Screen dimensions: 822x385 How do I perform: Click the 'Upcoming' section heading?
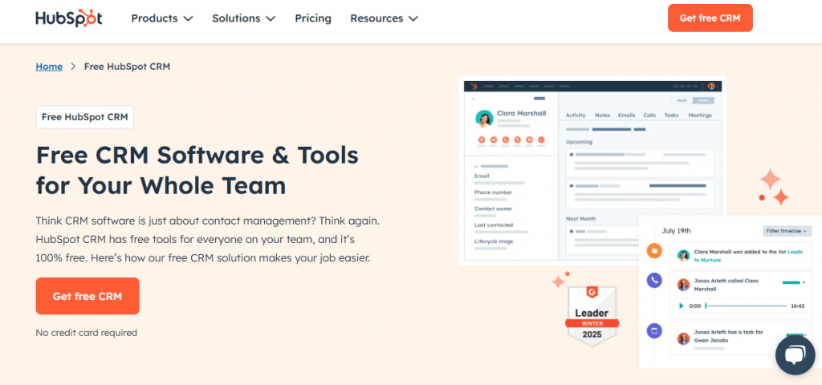pyautogui.click(x=579, y=142)
